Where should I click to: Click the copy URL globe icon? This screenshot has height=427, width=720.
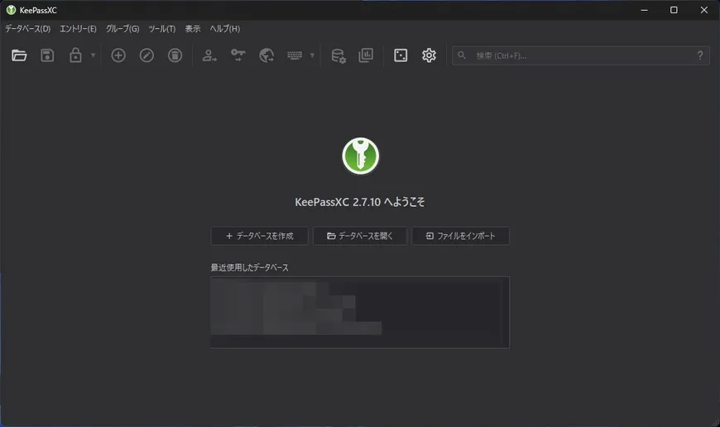(266, 55)
